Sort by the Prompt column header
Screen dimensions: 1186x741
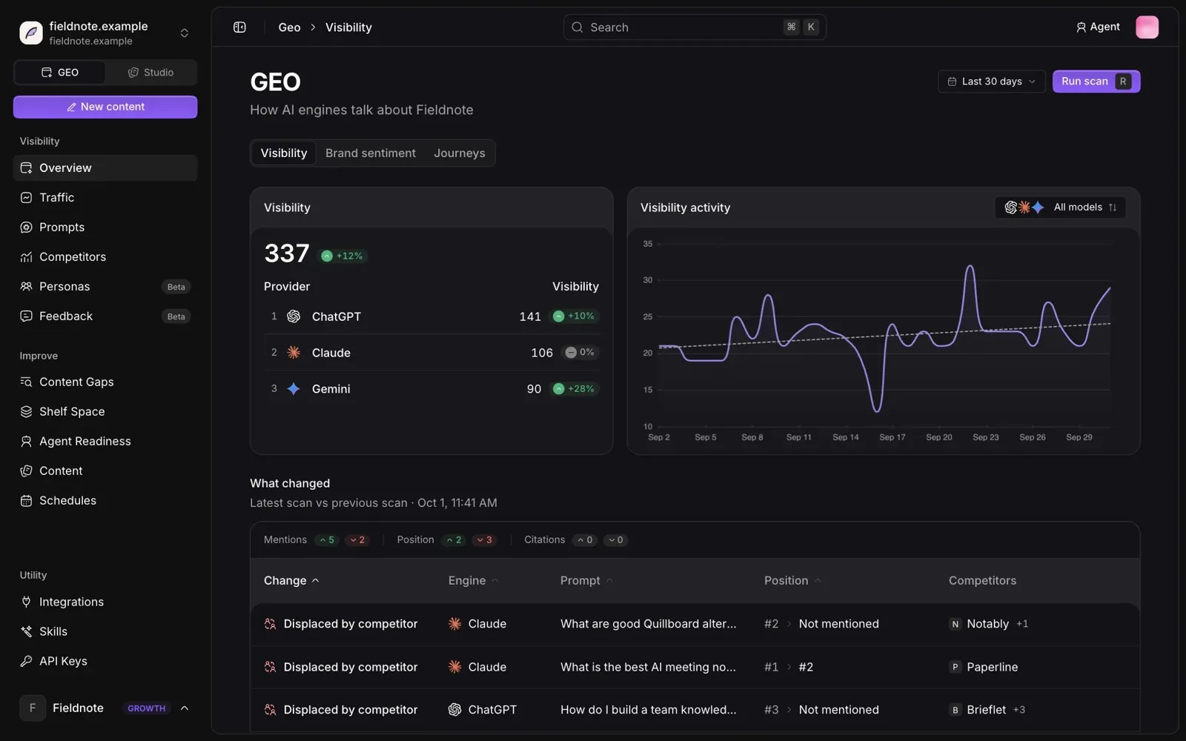coord(586,581)
